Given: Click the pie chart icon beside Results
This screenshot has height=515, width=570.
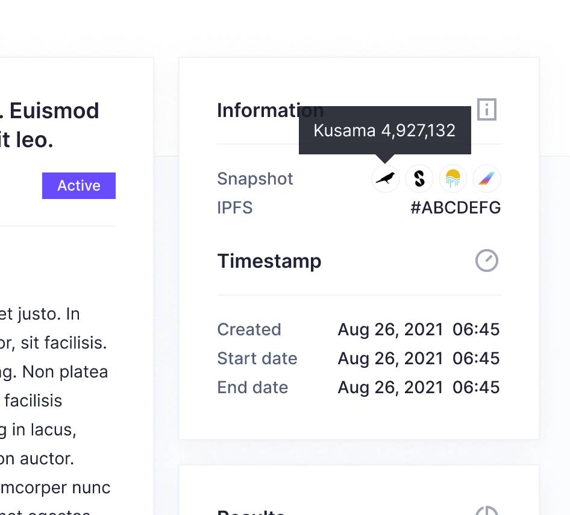Looking at the screenshot, I should coord(486,511).
